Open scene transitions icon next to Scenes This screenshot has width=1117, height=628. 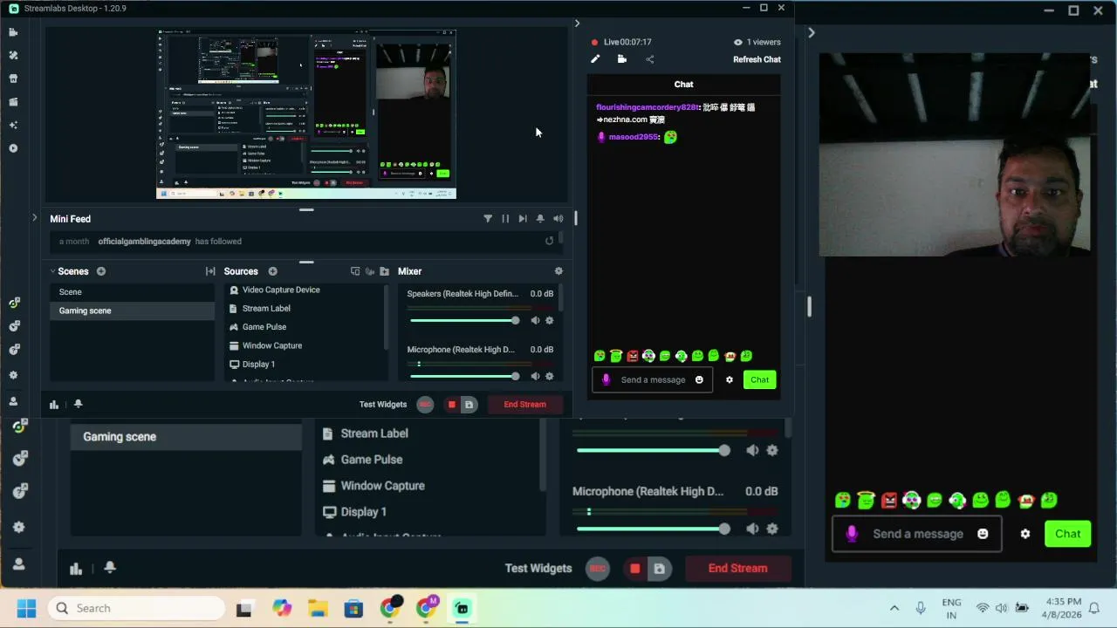210,271
